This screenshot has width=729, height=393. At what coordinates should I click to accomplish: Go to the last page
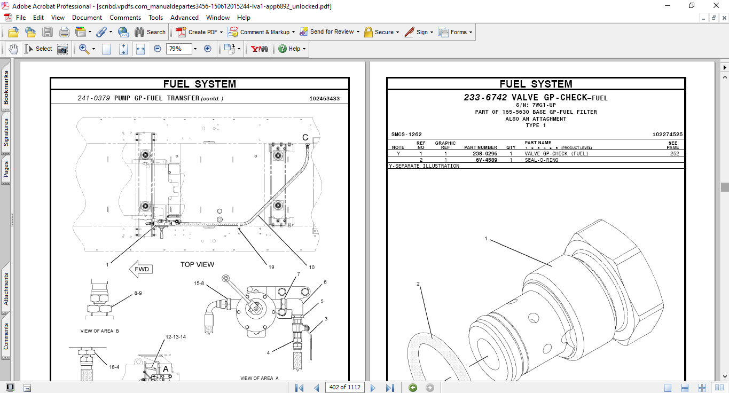390,388
